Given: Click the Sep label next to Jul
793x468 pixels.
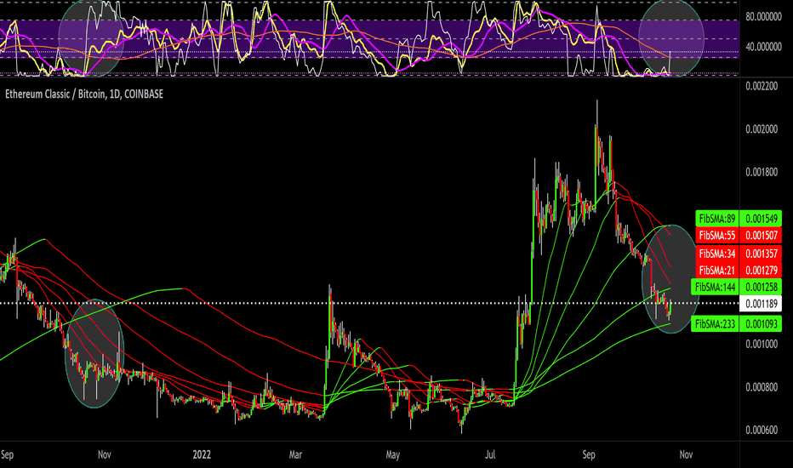Looking at the screenshot, I should point(589,454).
